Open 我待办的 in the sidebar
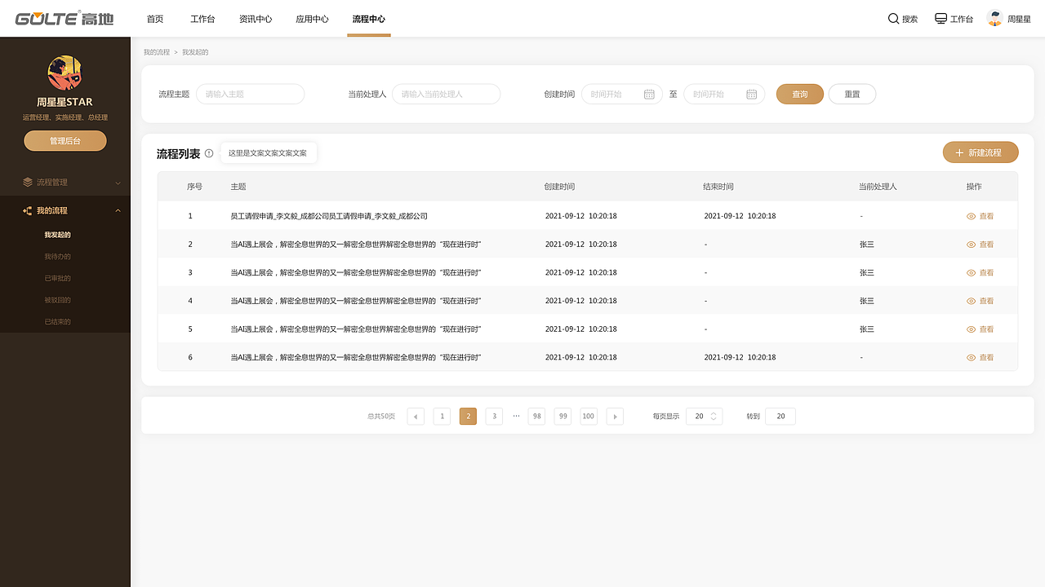 [x=57, y=257]
